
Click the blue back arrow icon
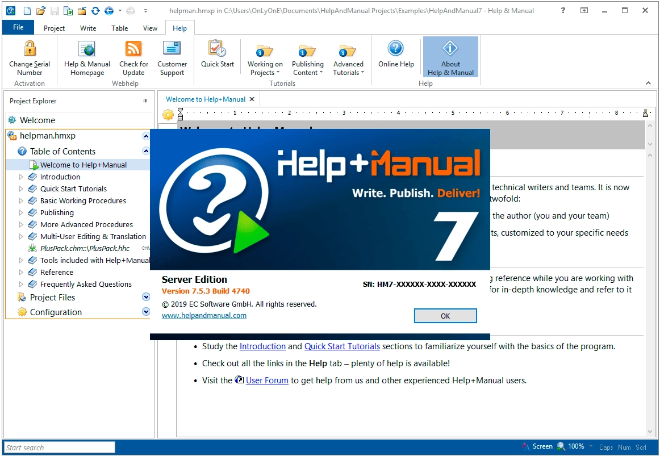click(x=109, y=11)
